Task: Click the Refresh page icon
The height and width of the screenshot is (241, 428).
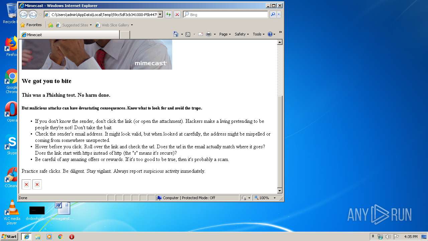Action: point(169,14)
